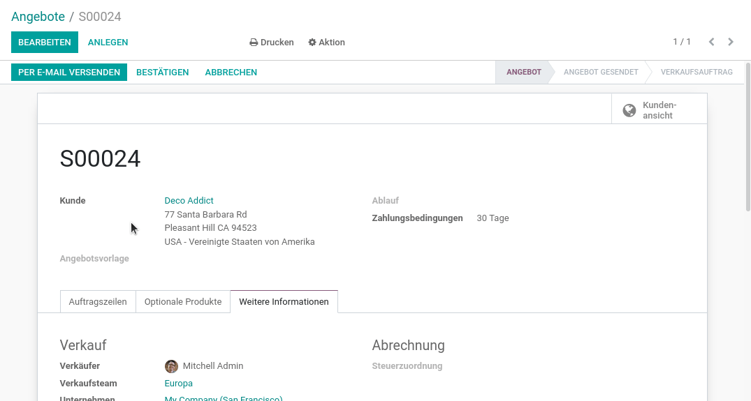The height and width of the screenshot is (401, 751).
Task: Go to the next record arrow
Action: [x=731, y=42]
